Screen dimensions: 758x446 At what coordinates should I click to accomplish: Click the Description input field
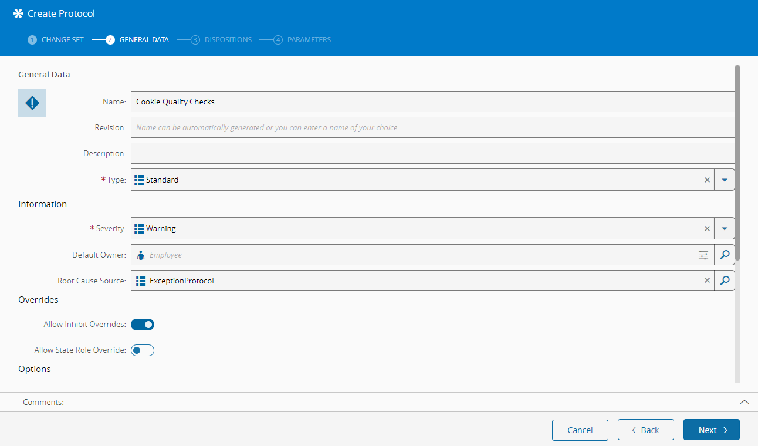(x=432, y=153)
